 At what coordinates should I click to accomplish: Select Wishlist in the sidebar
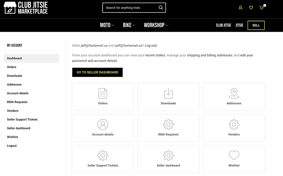pos(13,137)
